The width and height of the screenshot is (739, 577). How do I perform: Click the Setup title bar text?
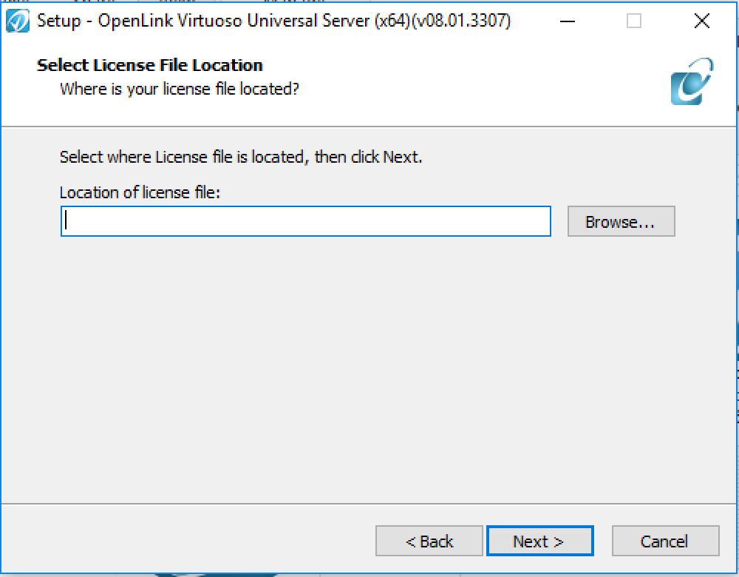coord(274,21)
